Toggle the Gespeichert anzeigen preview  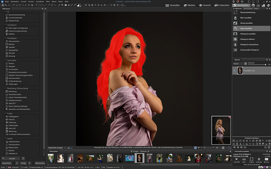coord(55,148)
